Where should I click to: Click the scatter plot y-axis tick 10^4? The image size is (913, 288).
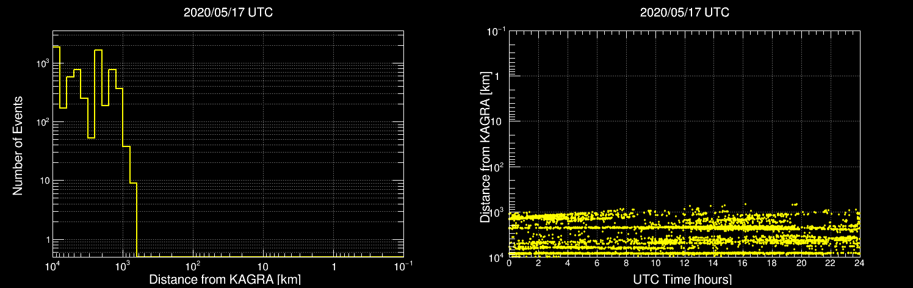coord(497,257)
